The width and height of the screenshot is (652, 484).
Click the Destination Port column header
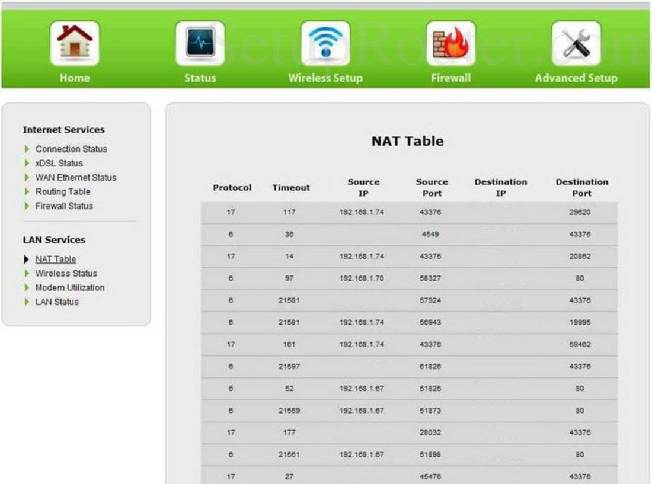tap(581, 187)
